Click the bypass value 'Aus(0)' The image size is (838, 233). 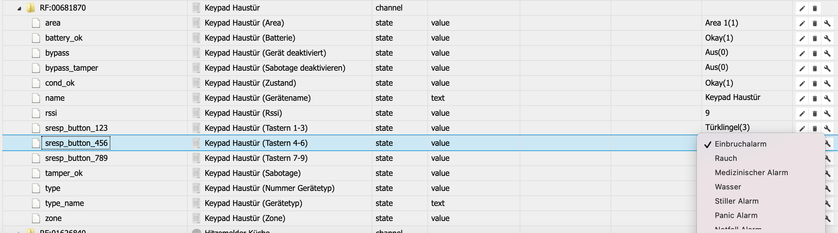(x=716, y=52)
